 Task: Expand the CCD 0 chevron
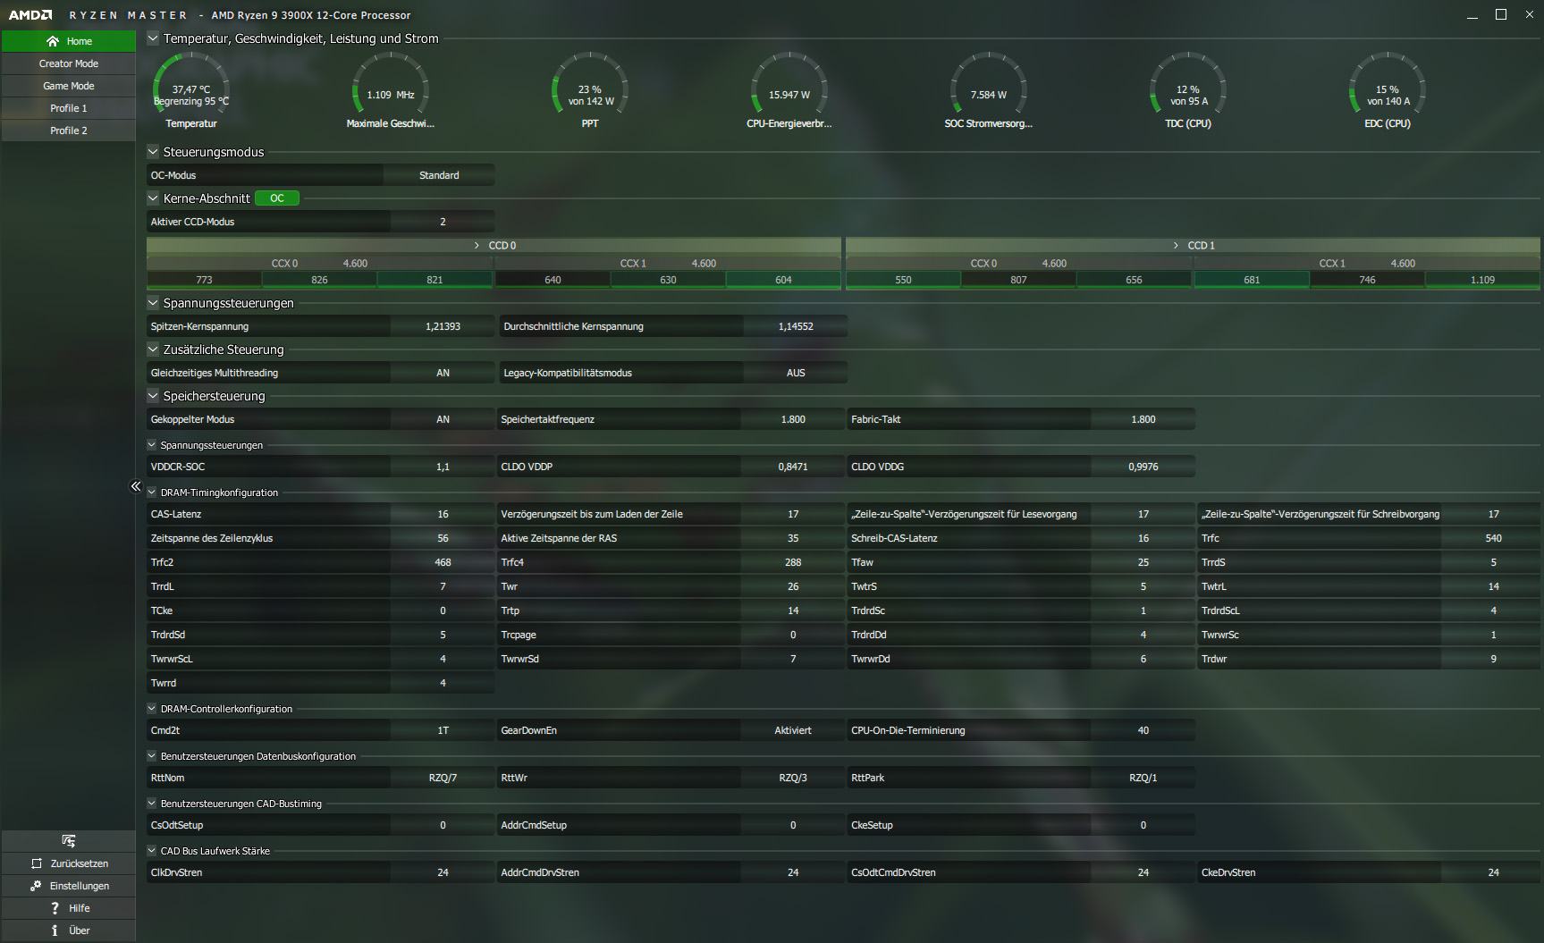click(477, 245)
